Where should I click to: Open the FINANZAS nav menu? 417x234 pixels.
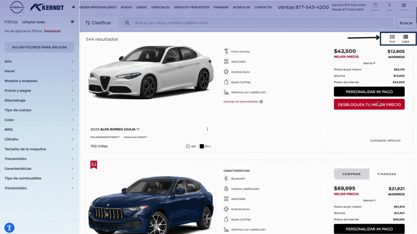(x=221, y=7)
